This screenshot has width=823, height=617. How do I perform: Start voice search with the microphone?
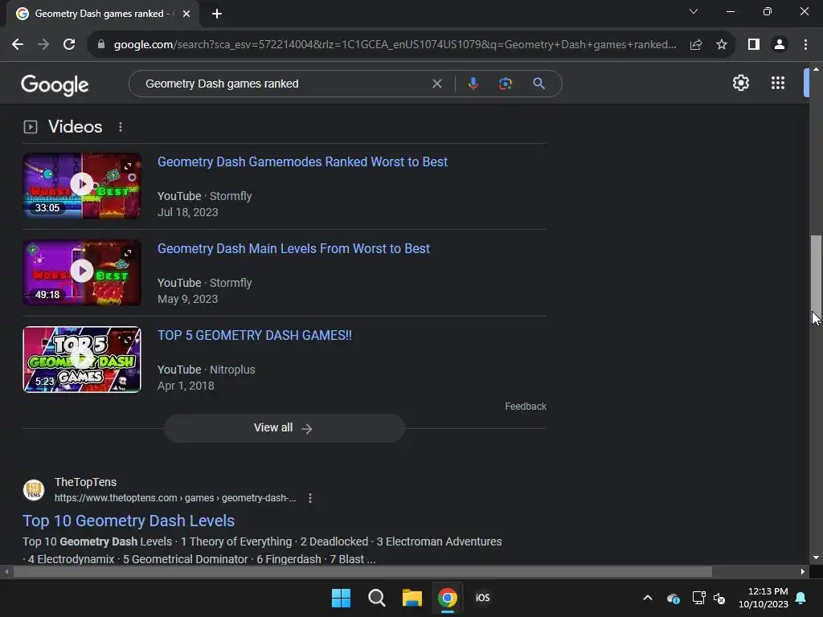[473, 84]
